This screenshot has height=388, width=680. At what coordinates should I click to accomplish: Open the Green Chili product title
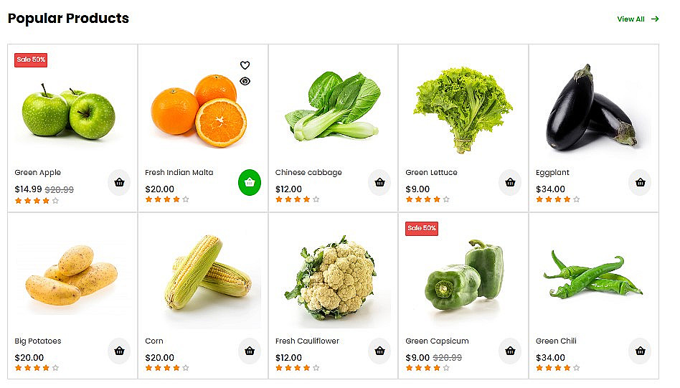556,341
